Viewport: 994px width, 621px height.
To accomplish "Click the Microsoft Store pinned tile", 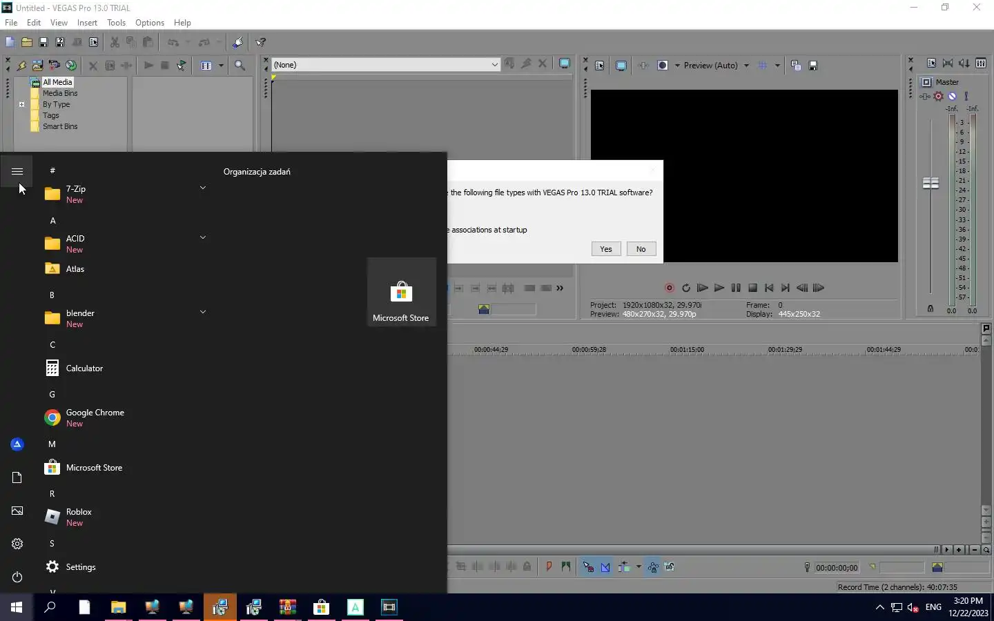I will (x=401, y=292).
